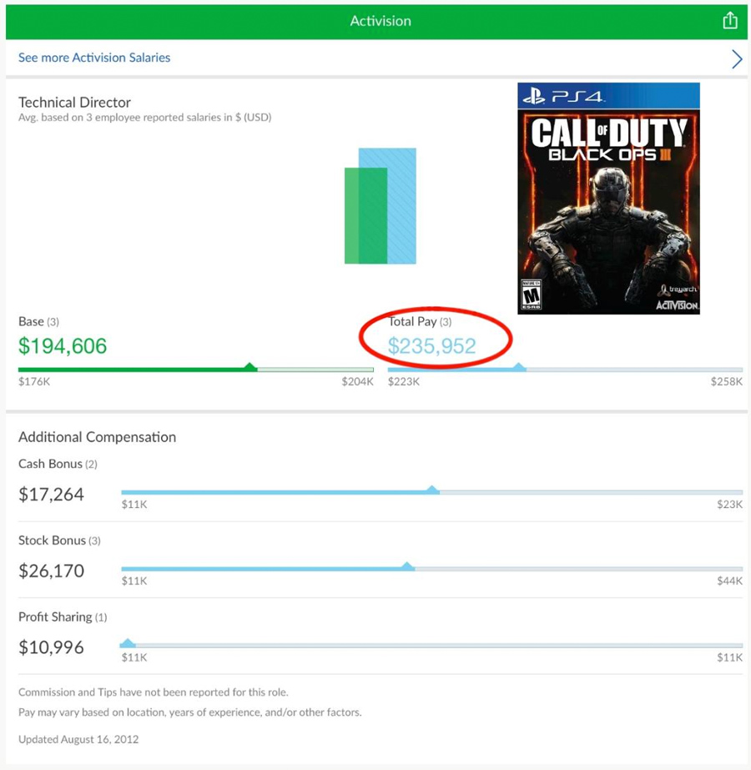
Task: Click the Stock Bonus range bar
Action: (x=431, y=567)
